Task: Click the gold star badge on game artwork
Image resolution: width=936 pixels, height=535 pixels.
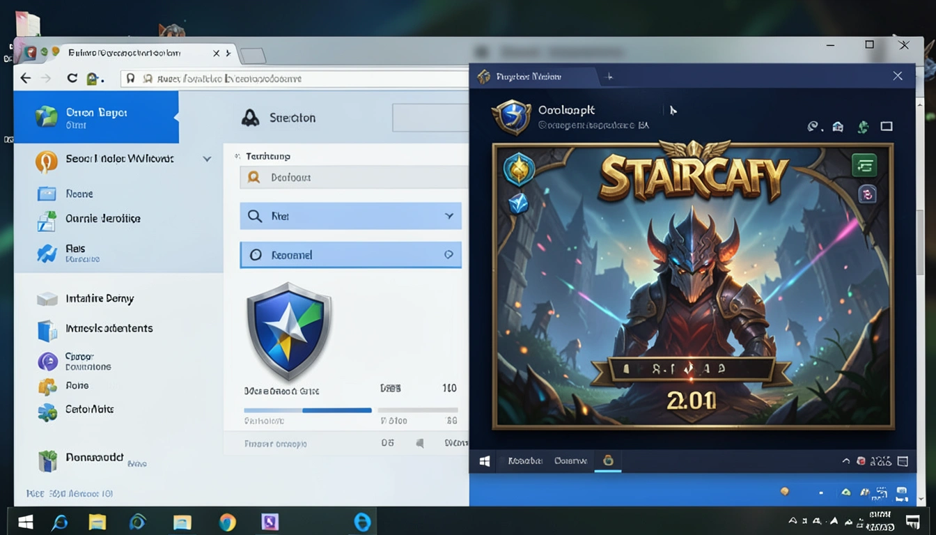Action: click(518, 169)
